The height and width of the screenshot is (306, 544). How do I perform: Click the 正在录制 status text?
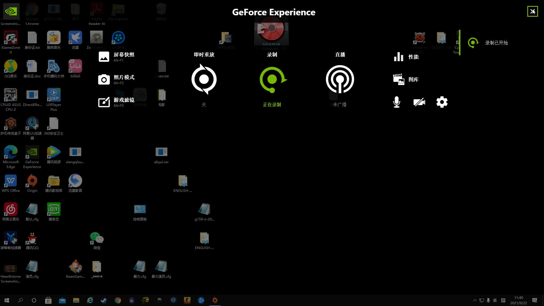coord(272,105)
